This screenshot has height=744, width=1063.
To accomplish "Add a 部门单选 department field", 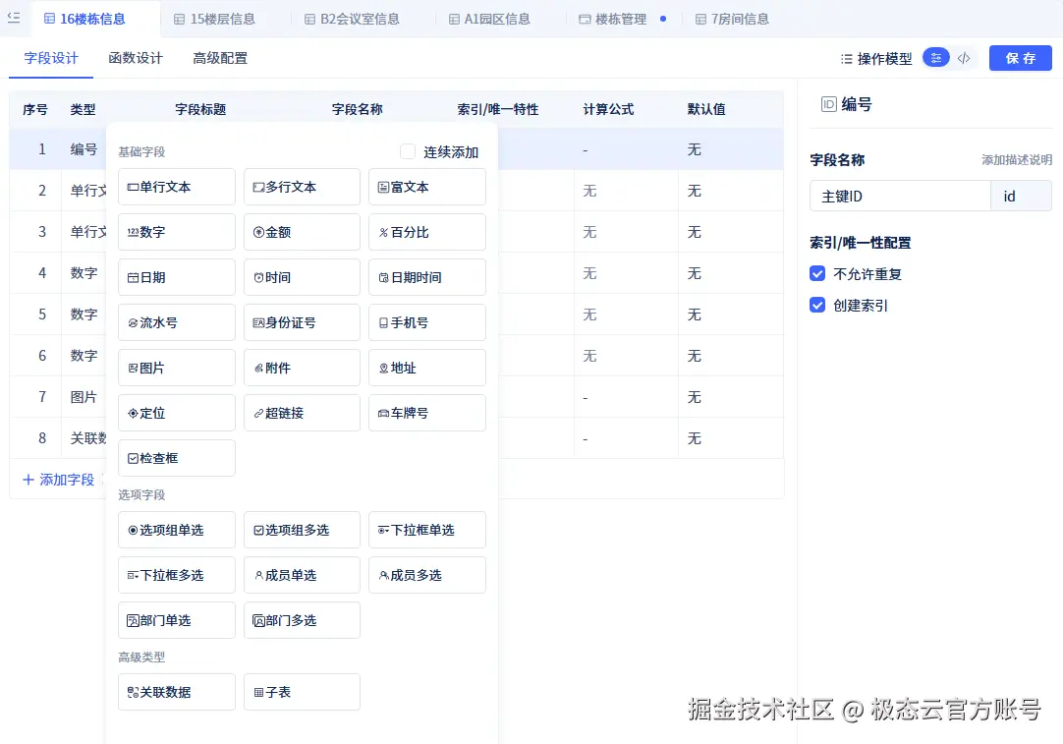I will (176, 620).
